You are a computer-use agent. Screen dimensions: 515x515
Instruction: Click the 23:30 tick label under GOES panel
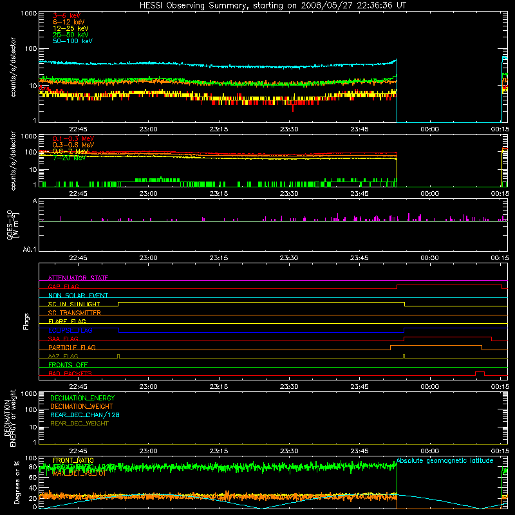(289, 258)
